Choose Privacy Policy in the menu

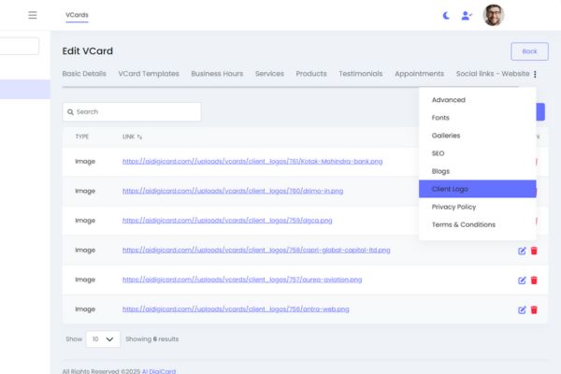pos(453,207)
